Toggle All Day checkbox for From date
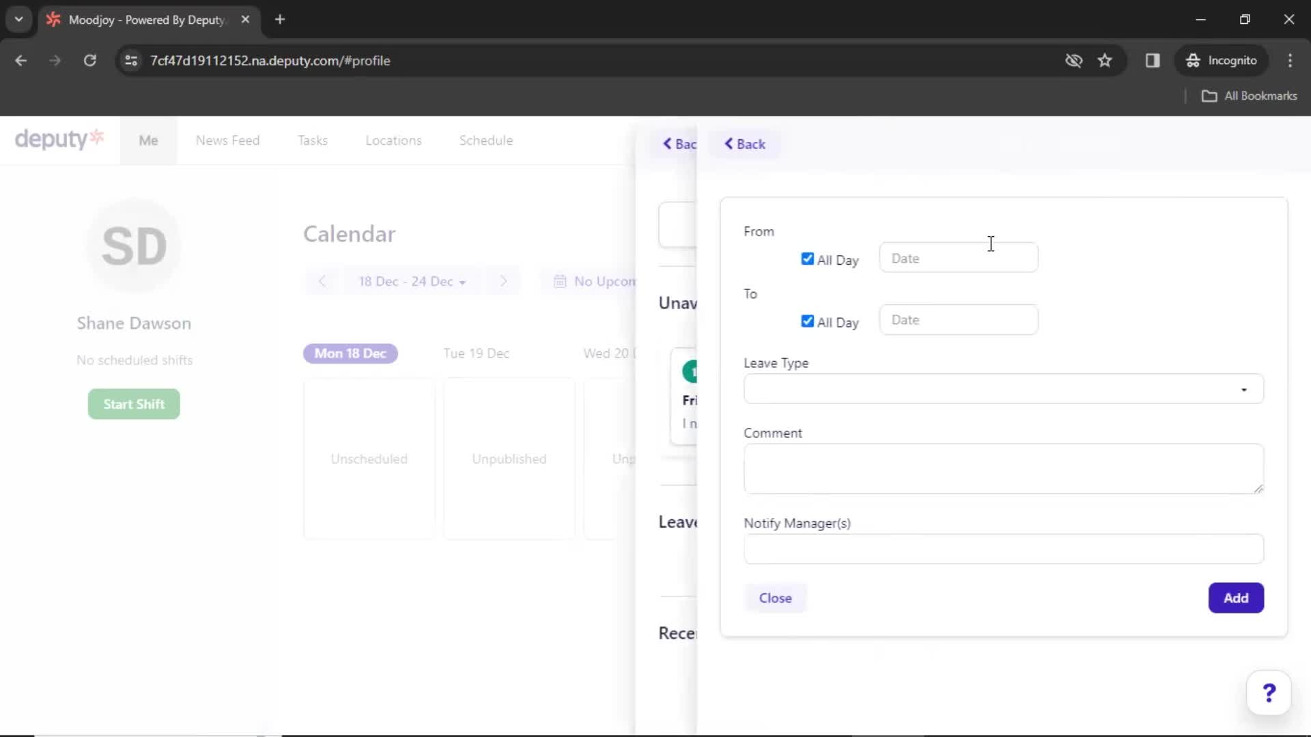 [x=808, y=259]
